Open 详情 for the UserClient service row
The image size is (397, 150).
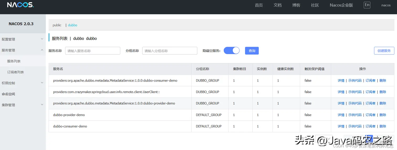click(341, 92)
